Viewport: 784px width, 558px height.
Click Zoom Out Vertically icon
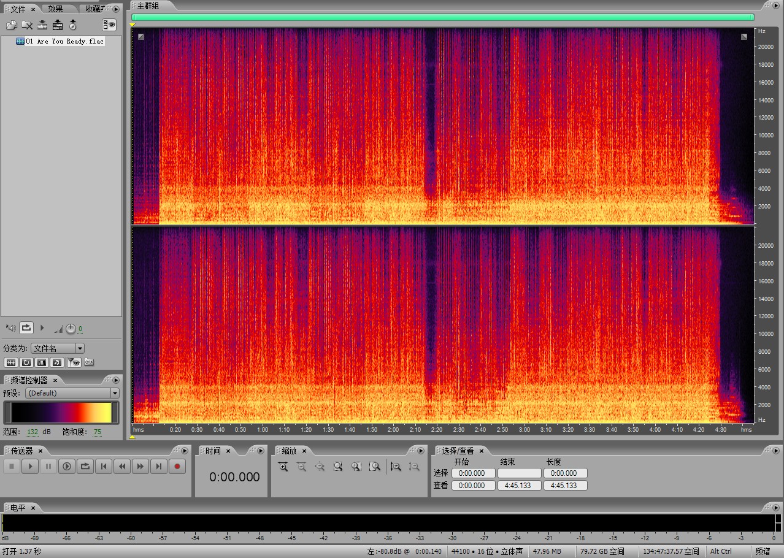click(x=415, y=467)
